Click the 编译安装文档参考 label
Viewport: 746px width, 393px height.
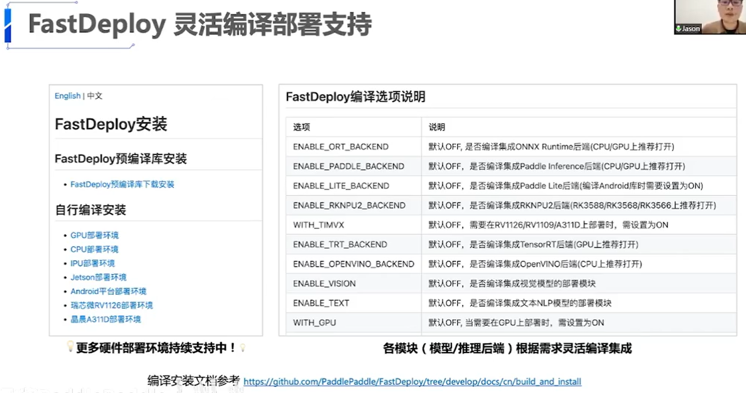tap(193, 381)
